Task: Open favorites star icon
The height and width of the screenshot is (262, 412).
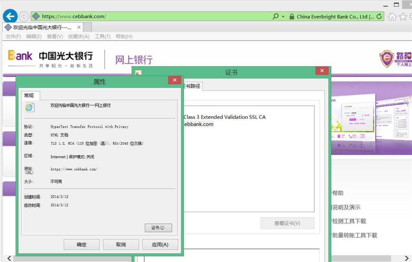Action: point(403,16)
